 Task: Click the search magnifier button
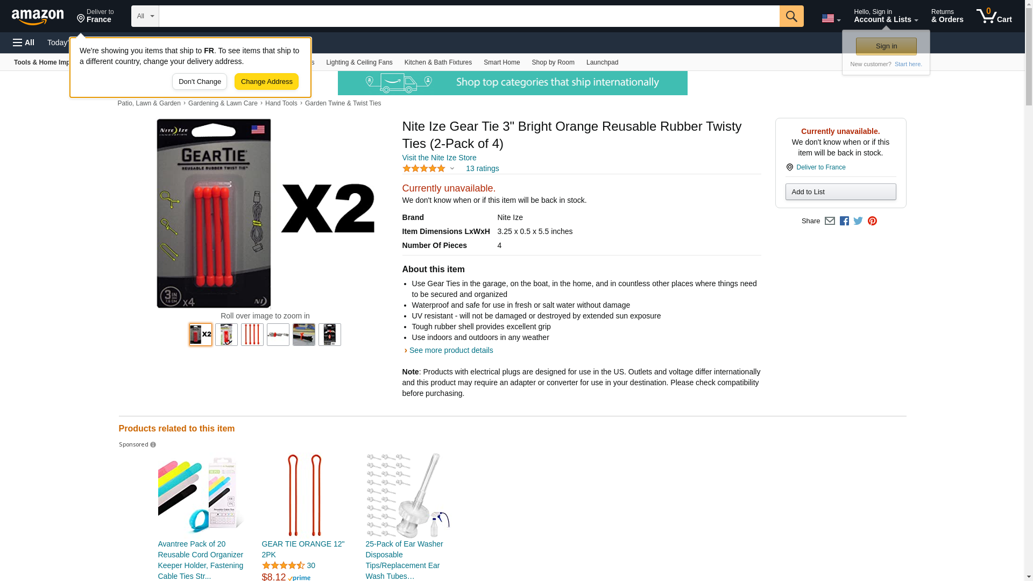(x=791, y=16)
